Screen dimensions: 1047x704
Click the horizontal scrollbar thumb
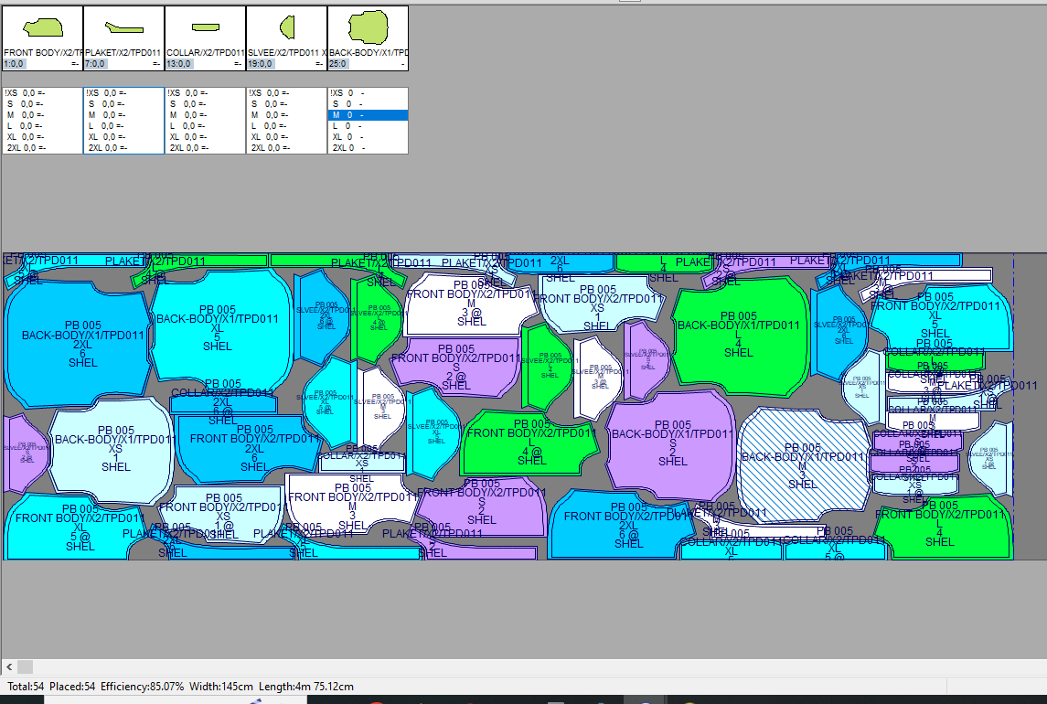coord(25,667)
